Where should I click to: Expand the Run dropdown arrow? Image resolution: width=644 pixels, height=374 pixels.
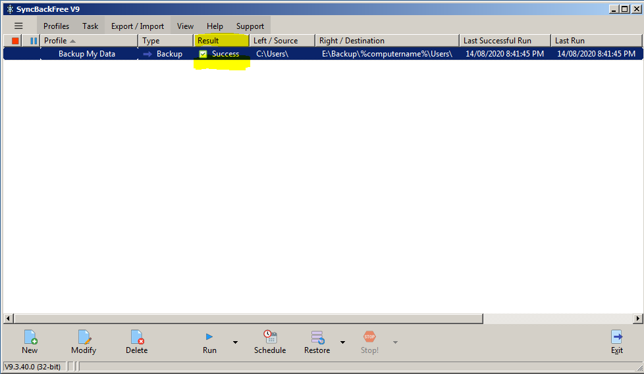(x=235, y=342)
